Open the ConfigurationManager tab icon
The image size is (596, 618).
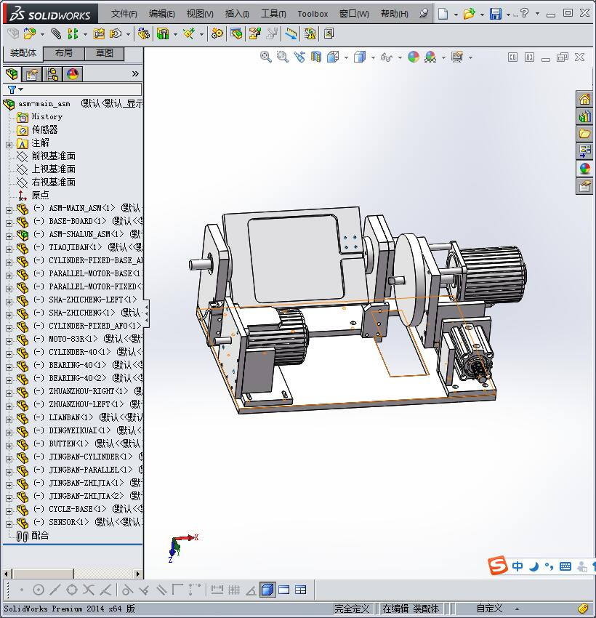[52, 74]
